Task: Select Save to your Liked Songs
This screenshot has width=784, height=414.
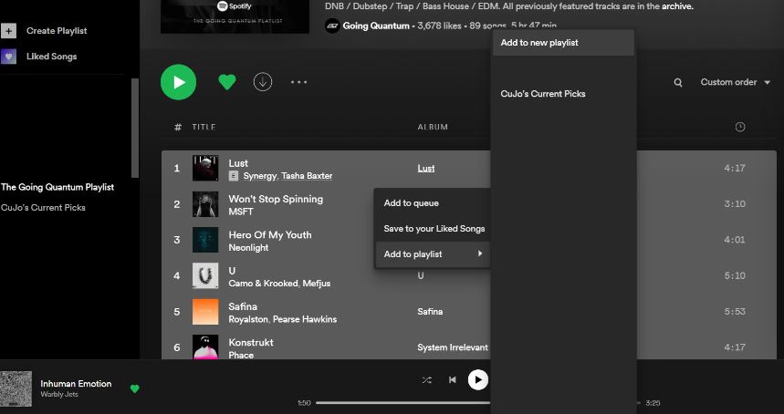Action: click(433, 229)
